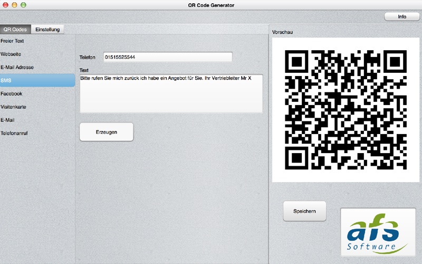Open the Info button
422x264 pixels.
point(402,17)
